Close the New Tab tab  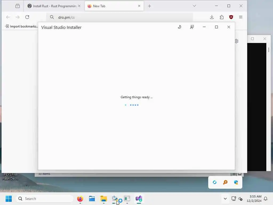coord(139,6)
